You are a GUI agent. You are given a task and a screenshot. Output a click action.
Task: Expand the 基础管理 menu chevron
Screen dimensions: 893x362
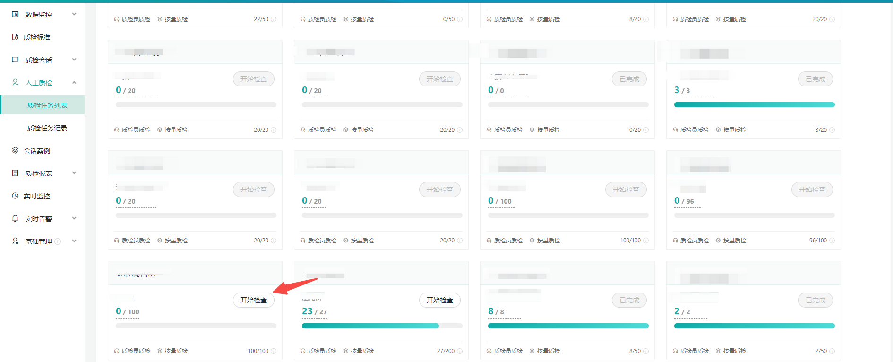(x=74, y=241)
